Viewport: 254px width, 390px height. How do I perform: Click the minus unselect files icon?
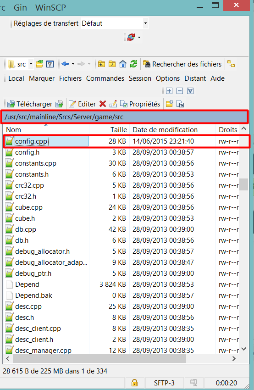[x=180, y=91]
